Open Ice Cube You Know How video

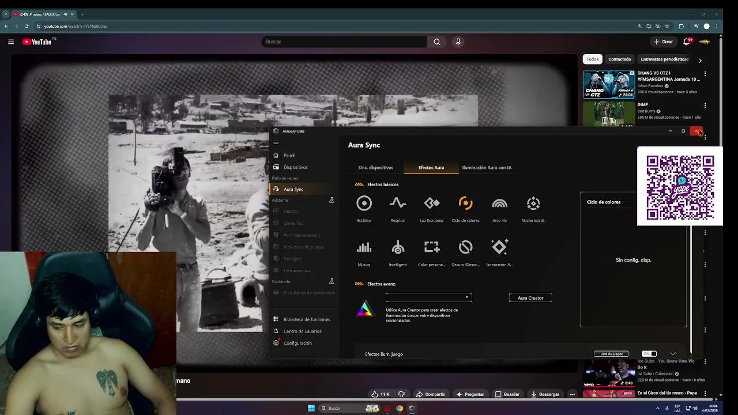609,373
